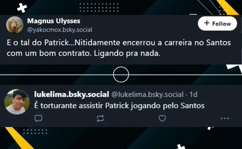Click the white circle on center line
Viewport: 242px width, 149px height.
[x=121, y=74]
